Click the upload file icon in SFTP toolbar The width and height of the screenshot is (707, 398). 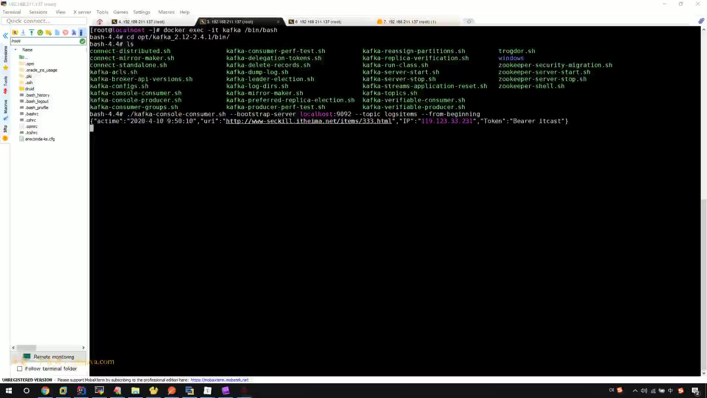pos(32,32)
